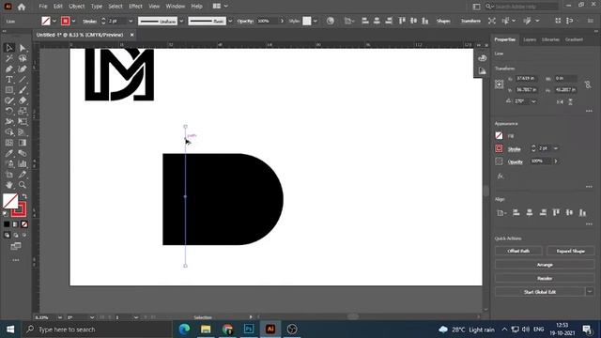Select the Pen tool
Image resolution: width=601 pixels, height=338 pixels.
point(9,69)
